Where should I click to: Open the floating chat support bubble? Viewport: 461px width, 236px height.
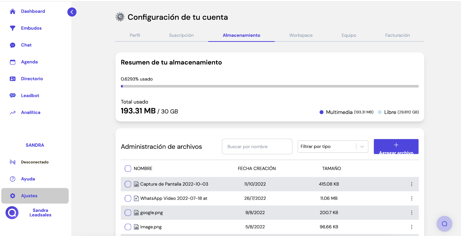pyautogui.click(x=444, y=224)
